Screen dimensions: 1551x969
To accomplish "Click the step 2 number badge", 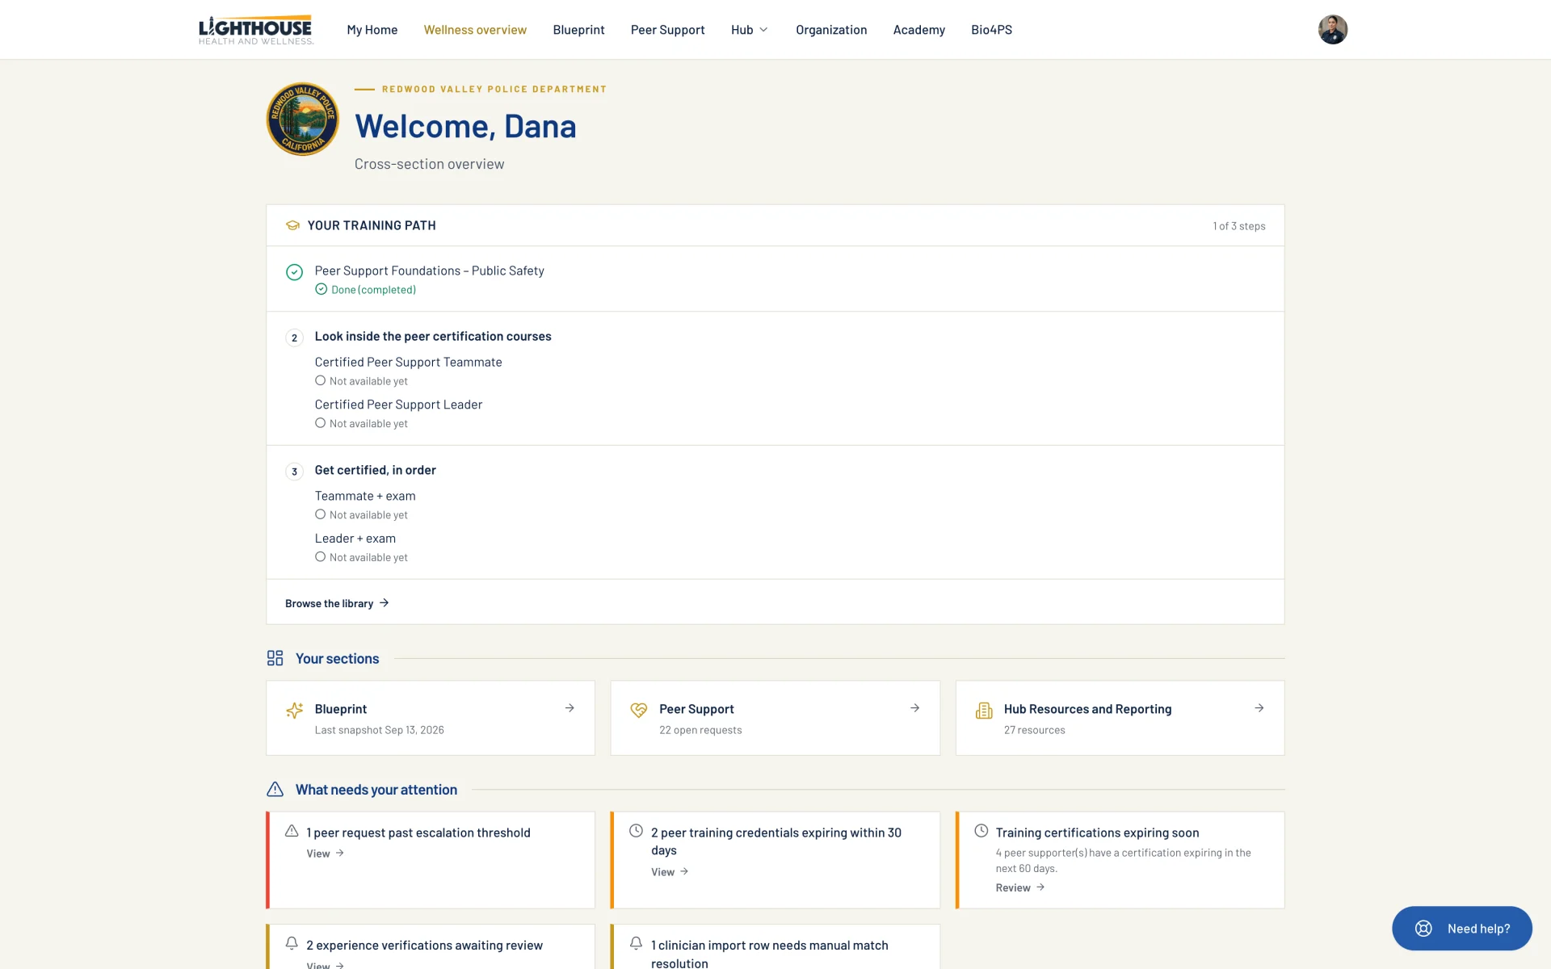I will pyautogui.click(x=295, y=338).
